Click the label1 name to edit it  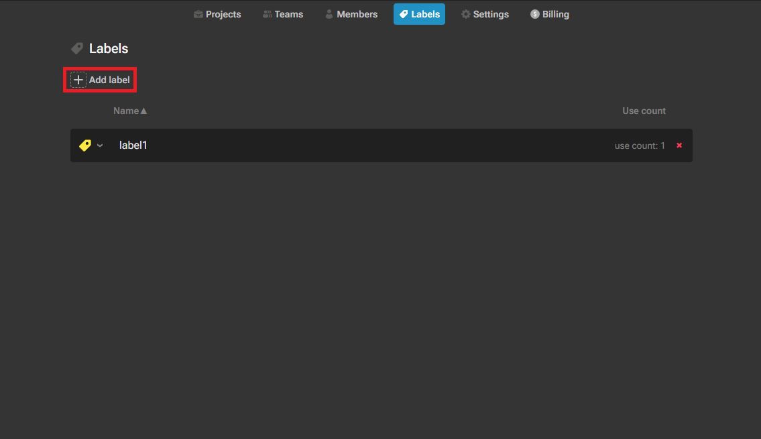(x=133, y=145)
